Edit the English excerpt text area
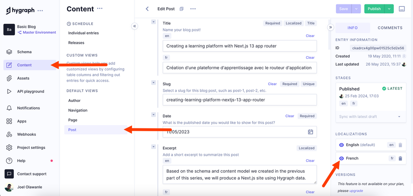The width and height of the screenshot is (413, 196). click(x=240, y=174)
